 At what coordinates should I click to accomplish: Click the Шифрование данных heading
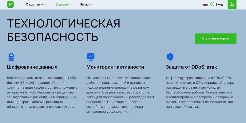(32, 67)
